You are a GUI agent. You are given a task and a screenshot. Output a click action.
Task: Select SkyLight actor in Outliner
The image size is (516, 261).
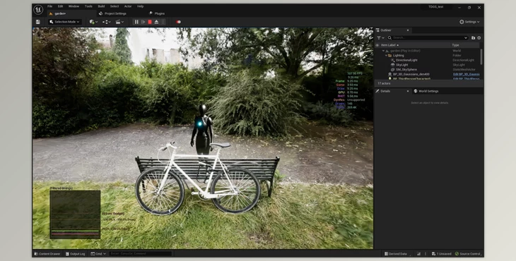(x=401, y=65)
